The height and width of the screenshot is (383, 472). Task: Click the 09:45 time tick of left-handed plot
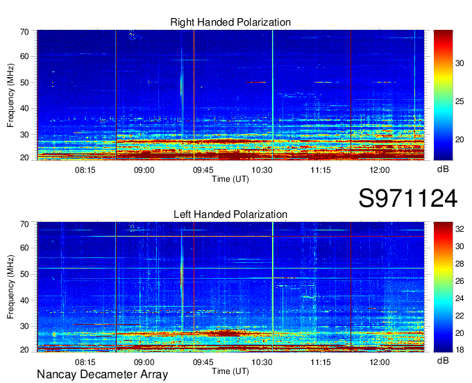click(203, 362)
